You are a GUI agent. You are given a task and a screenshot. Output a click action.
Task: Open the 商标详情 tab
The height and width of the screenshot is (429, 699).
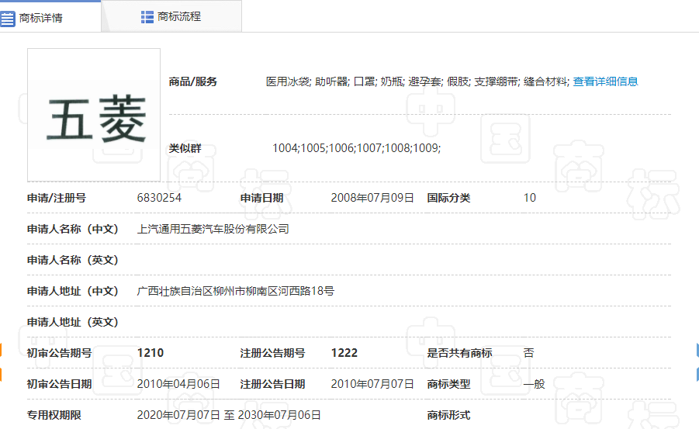[50, 17]
